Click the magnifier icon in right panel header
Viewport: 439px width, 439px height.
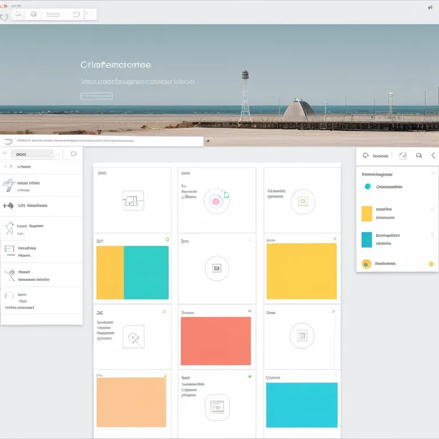pos(419,155)
